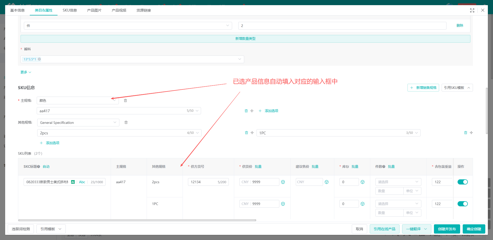Click cube icon beside 建议售价 CNY field
Screen dimensions: 493x240
(x=327, y=182)
